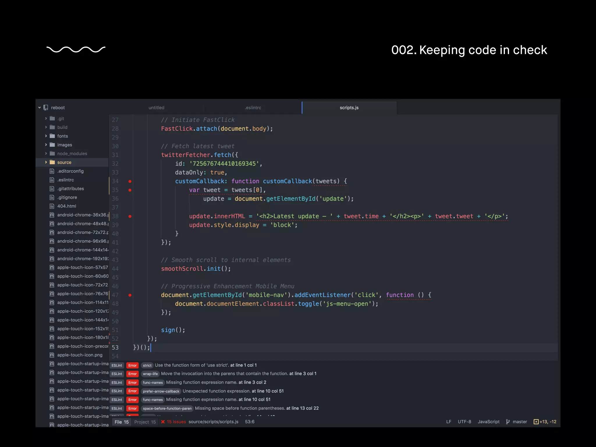Click the .git folder icon

point(52,118)
